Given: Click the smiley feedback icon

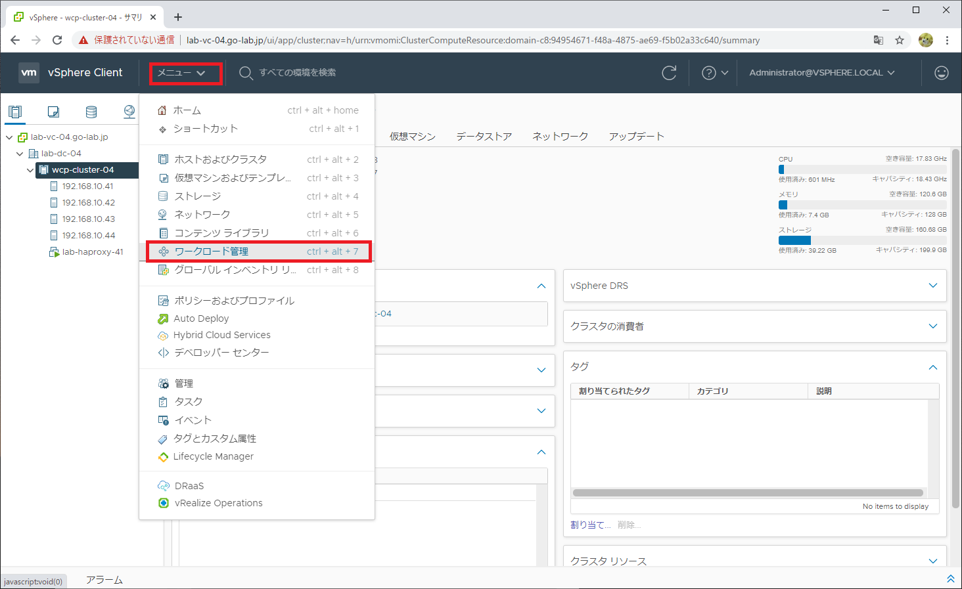Looking at the screenshot, I should point(942,73).
